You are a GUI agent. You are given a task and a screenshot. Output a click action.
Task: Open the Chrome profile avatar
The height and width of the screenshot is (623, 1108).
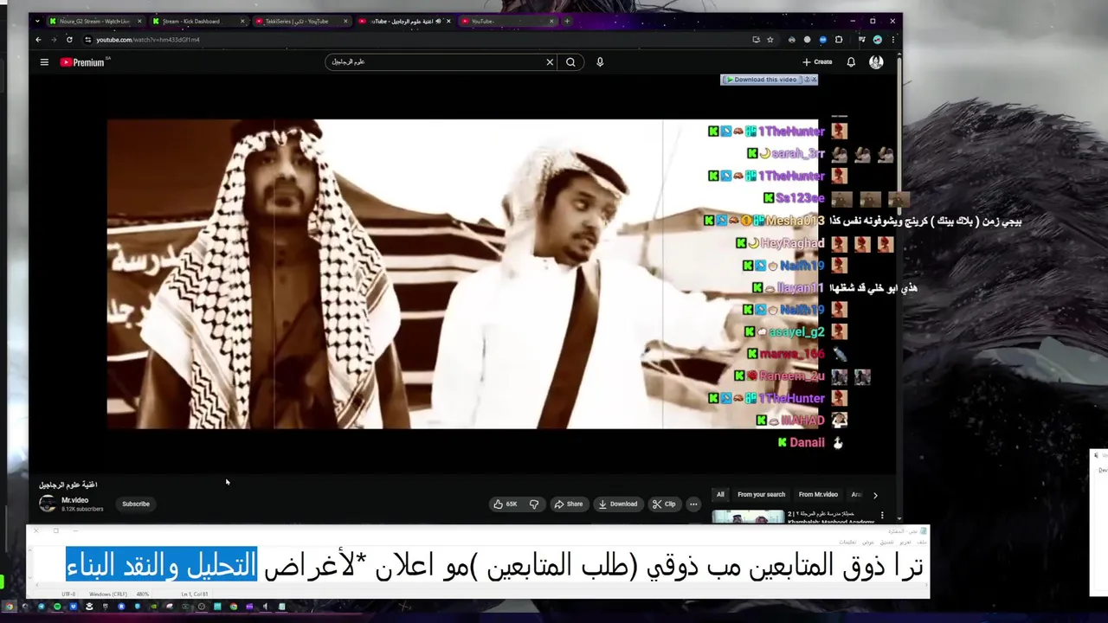click(877, 40)
